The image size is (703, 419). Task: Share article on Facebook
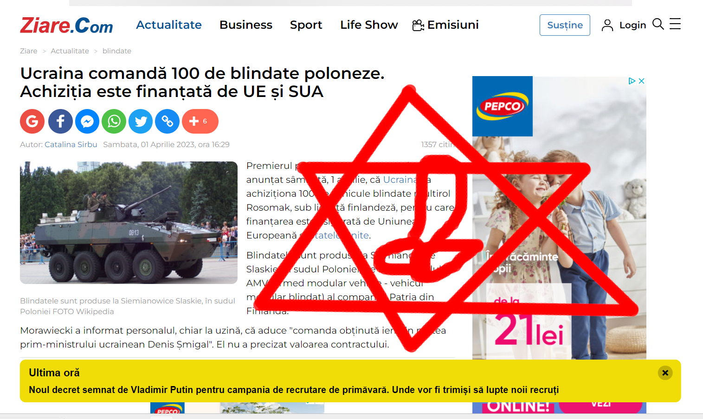[60, 122]
